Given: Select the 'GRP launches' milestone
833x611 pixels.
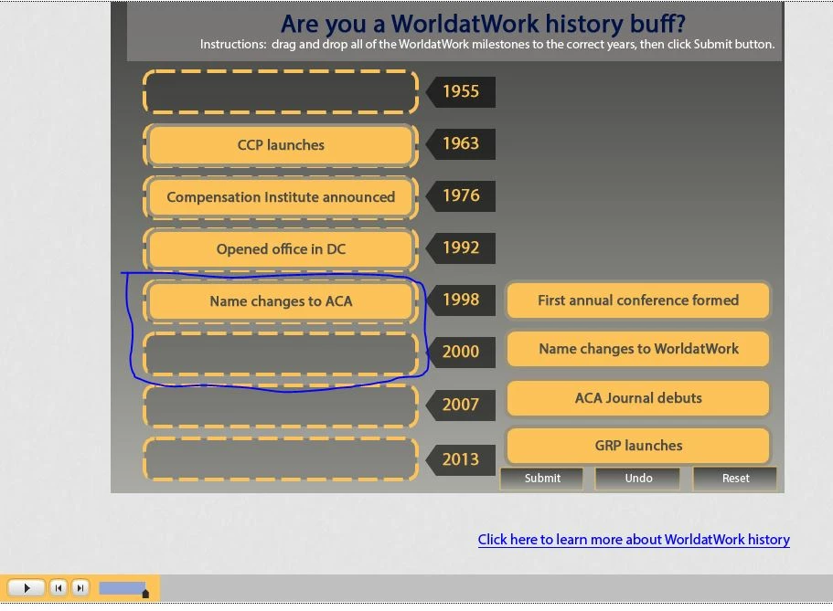Looking at the screenshot, I should (x=638, y=446).
